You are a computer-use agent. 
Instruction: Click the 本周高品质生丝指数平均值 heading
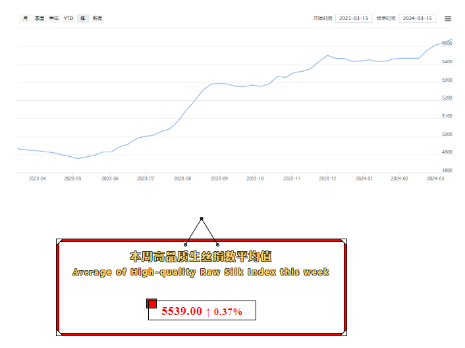pos(200,256)
